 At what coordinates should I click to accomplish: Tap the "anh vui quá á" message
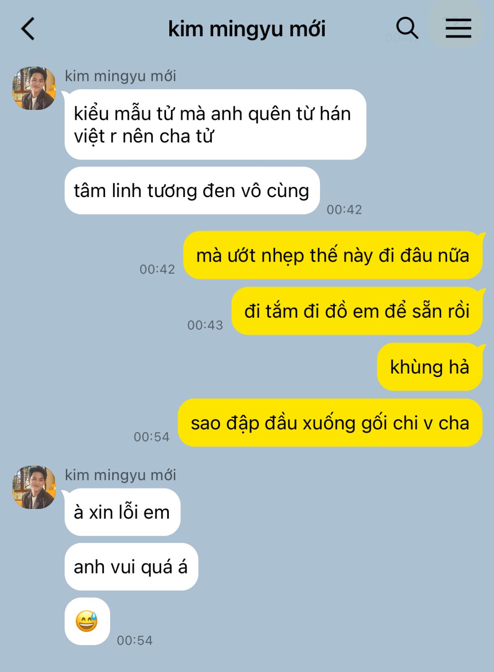(x=131, y=567)
